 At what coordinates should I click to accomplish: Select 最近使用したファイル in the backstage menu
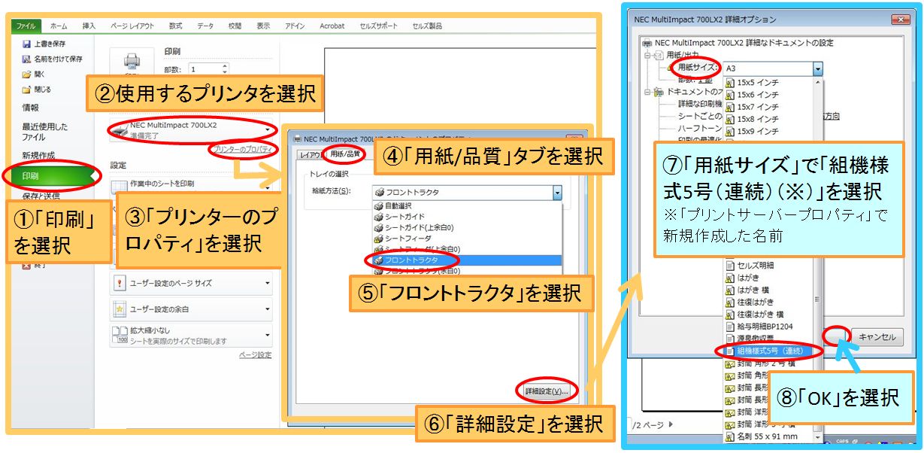pos(44,132)
